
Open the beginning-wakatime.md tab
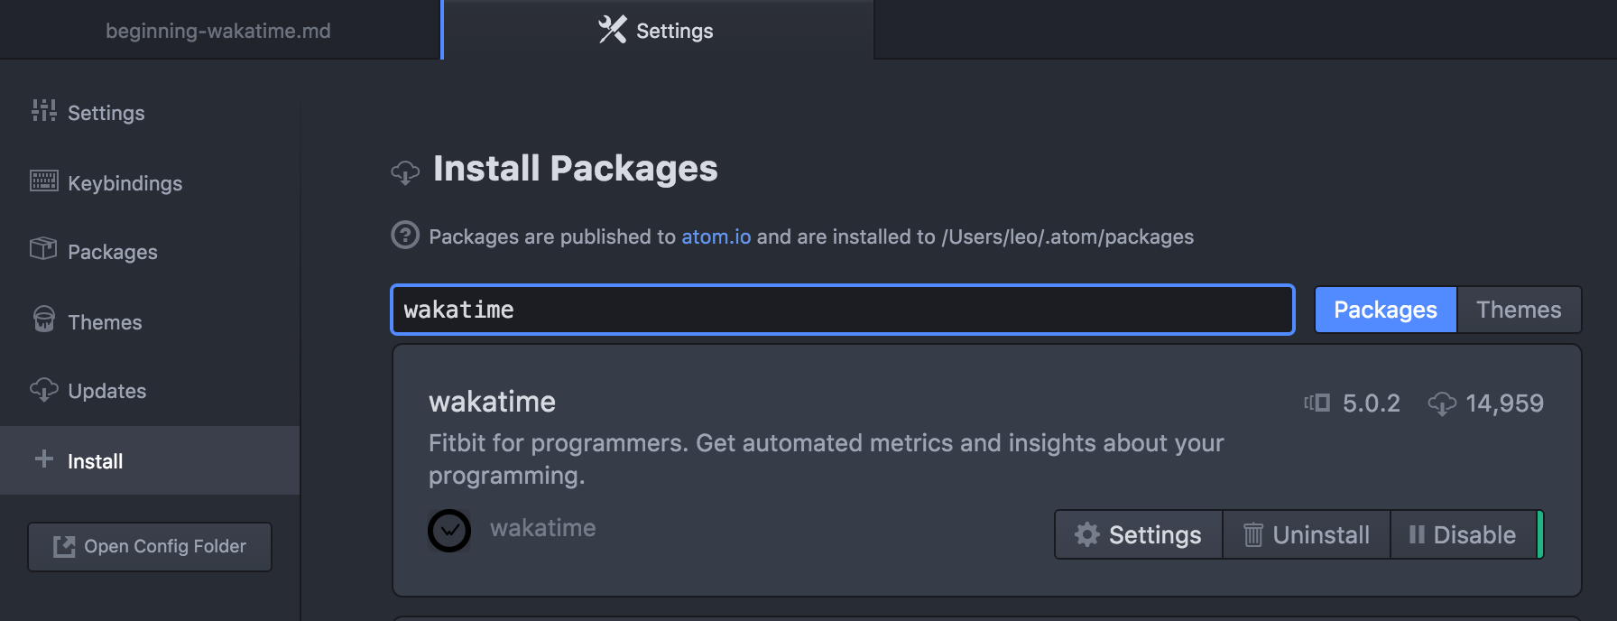click(218, 31)
